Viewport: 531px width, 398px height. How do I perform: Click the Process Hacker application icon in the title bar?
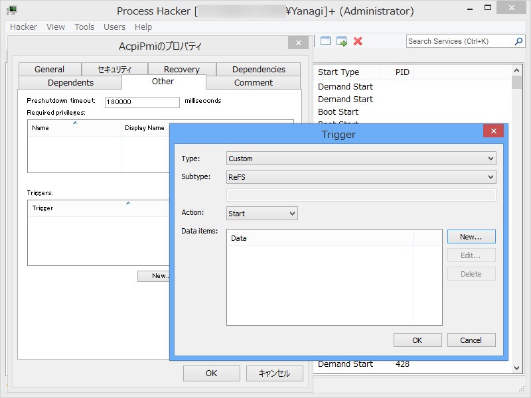tap(12, 11)
